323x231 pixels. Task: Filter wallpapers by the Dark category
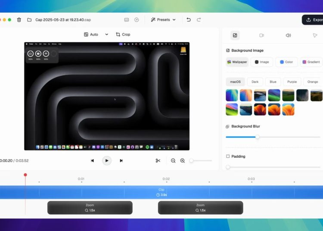click(x=255, y=82)
